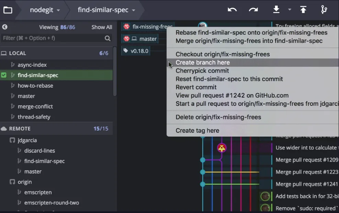Click the Pull download icon

click(276, 10)
